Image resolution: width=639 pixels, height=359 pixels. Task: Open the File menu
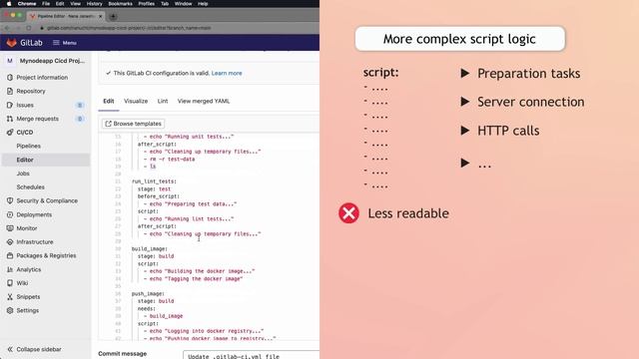(x=46, y=4)
